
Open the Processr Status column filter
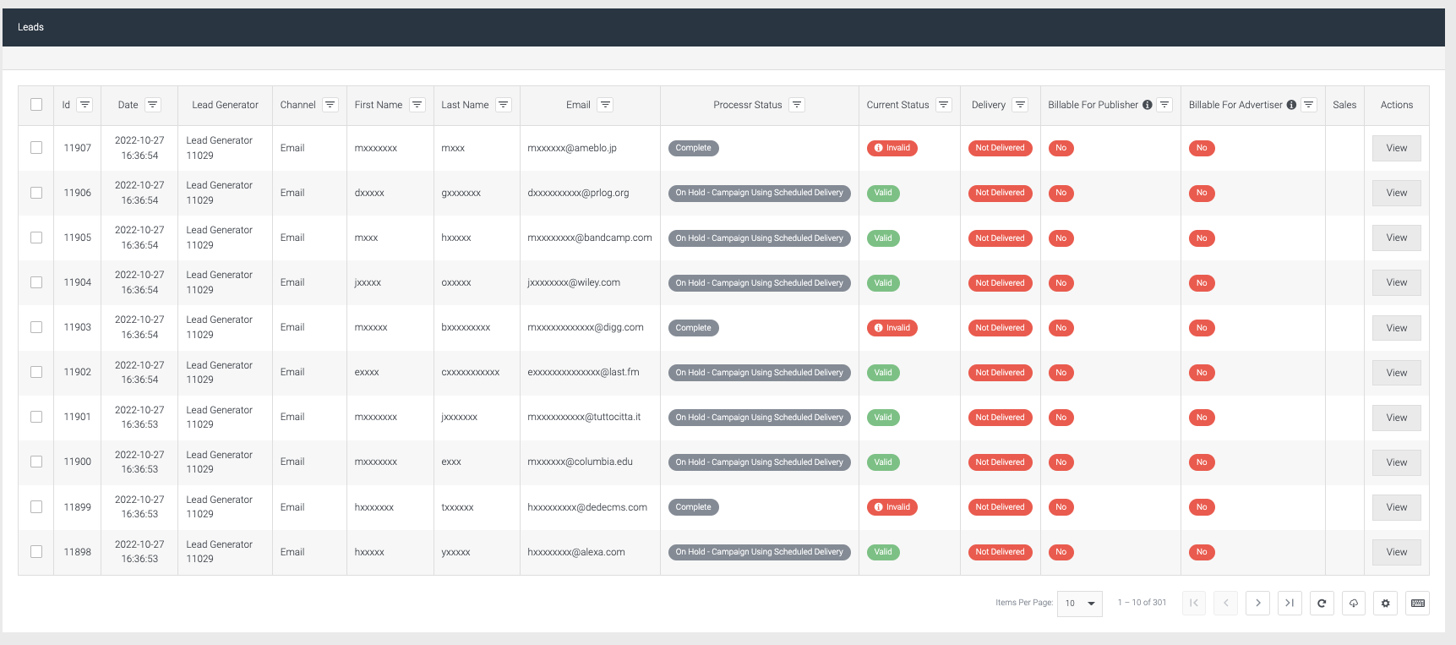point(796,105)
